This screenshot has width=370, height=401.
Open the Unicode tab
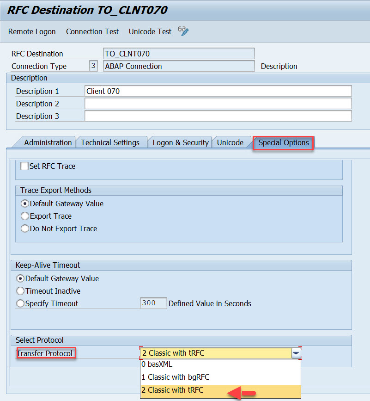point(230,142)
